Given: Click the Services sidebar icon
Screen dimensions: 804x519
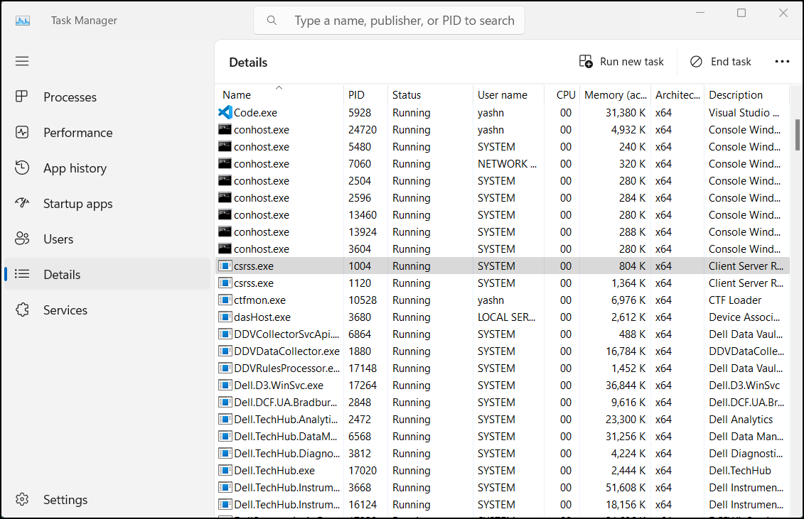Looking at the screenshot, I should tap(22, 310).
